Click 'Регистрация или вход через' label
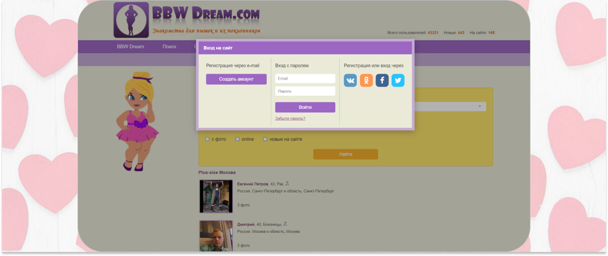 pos(374,65)
